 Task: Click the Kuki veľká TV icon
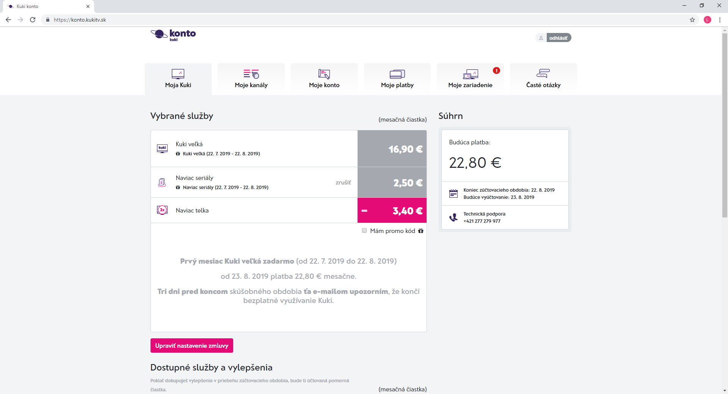point(162,149)
